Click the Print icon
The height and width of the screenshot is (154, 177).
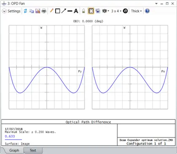pos(44,11)
